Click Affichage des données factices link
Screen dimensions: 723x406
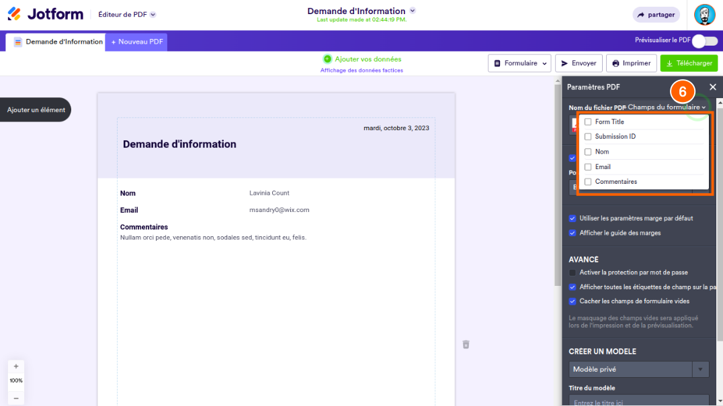[x=361, y=70]
